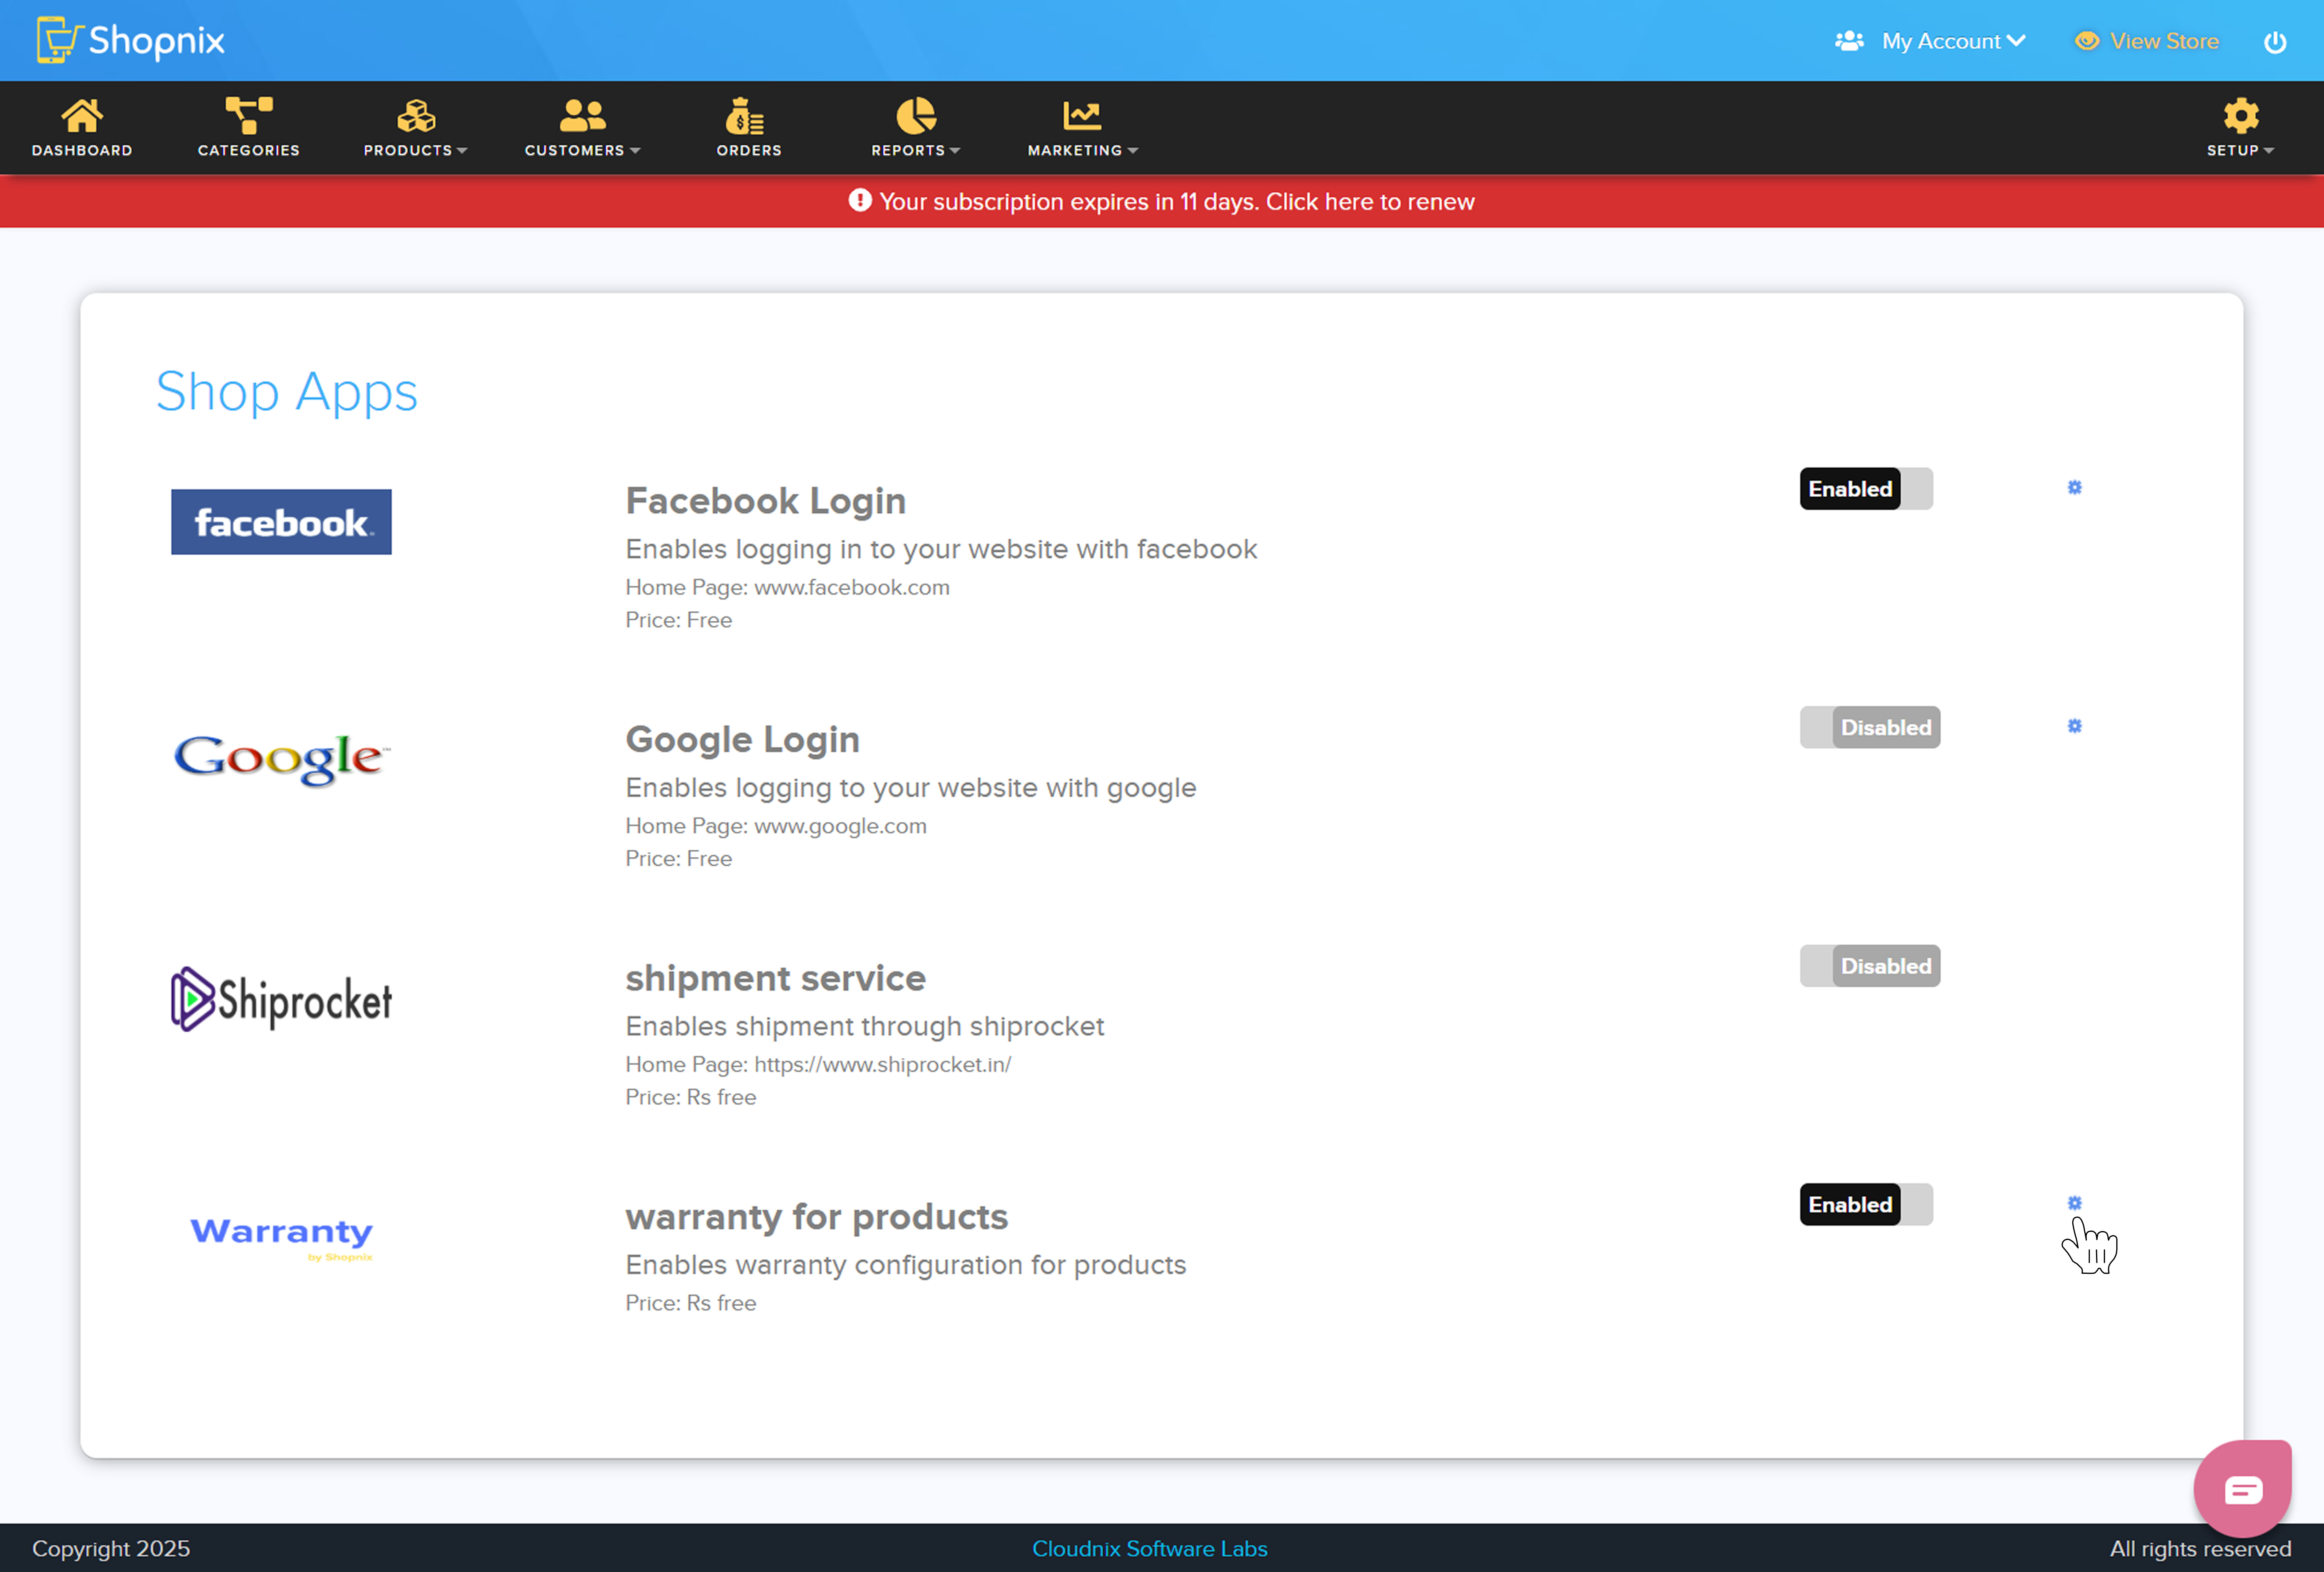Screen dimensions: 2324x1572
Task: Click the subscription warning exclamation icon
Action: point(860,200)
